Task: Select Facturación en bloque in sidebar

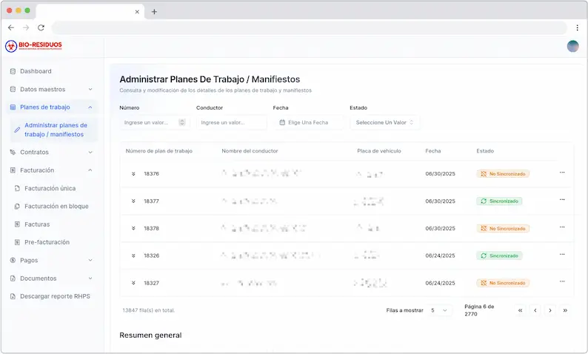Action: pyautogui.click(x=56, y=206)
